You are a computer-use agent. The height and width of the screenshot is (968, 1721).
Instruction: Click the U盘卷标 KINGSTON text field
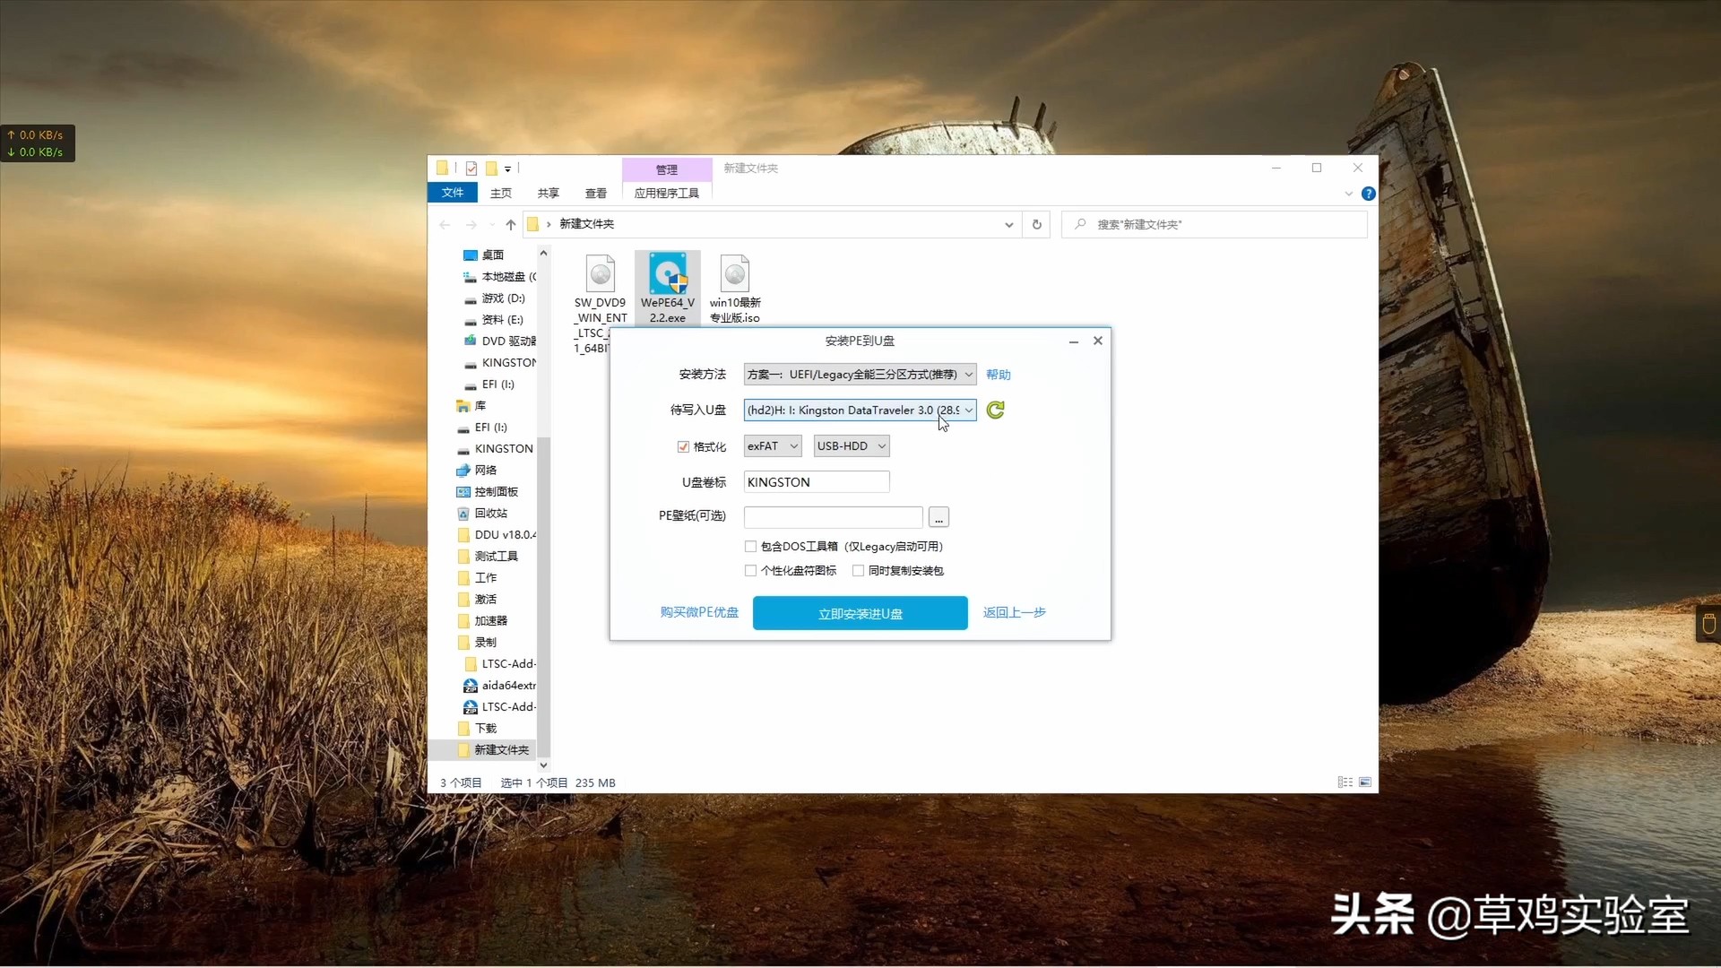point(816,481)
